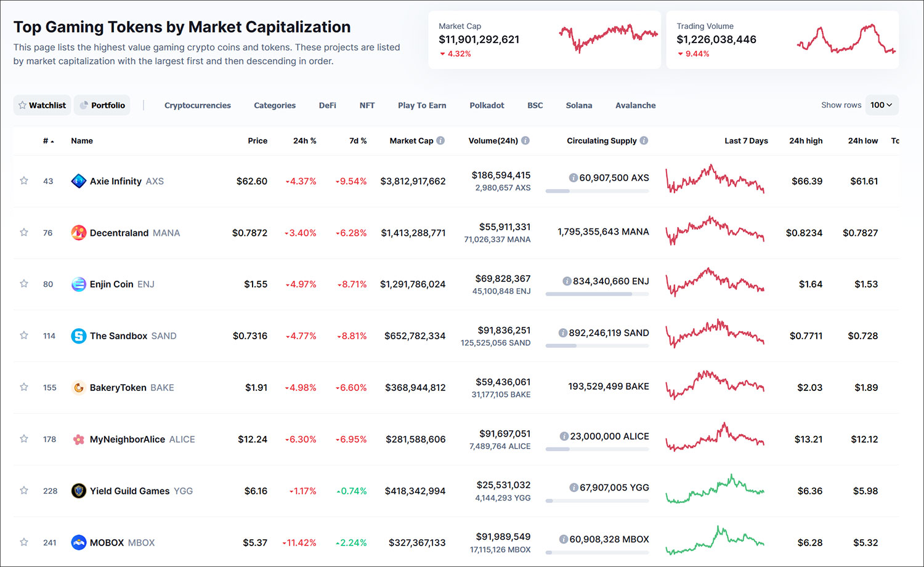Viewport: 924px width, 567px height.
Task: Open the Watchlist button
Action: (42, 105)
